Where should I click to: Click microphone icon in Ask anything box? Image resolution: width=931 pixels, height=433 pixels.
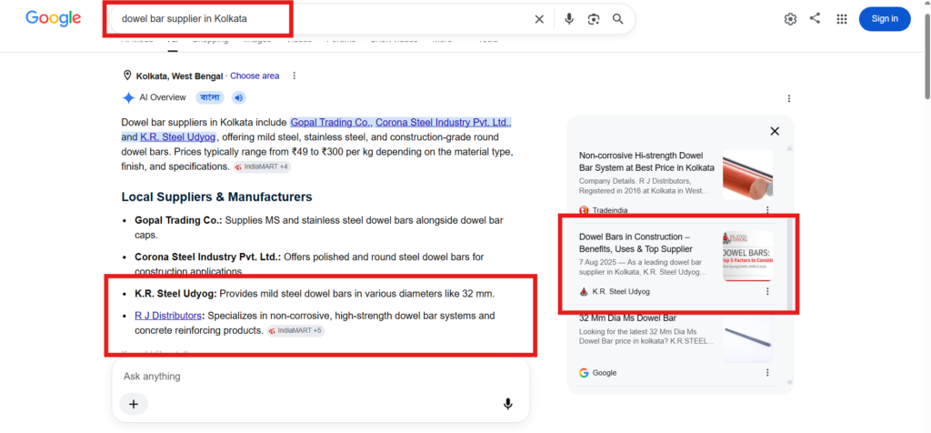507,404
